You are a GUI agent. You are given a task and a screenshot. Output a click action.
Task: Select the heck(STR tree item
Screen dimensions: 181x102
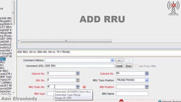[6, 74]
